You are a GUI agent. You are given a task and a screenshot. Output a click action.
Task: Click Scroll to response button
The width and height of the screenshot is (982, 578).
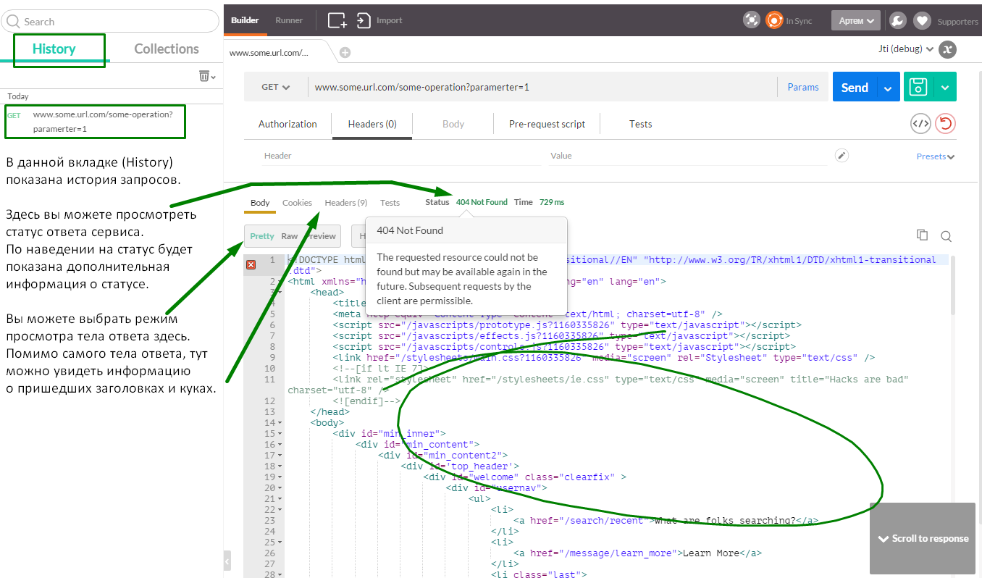[x=923, y=538]
